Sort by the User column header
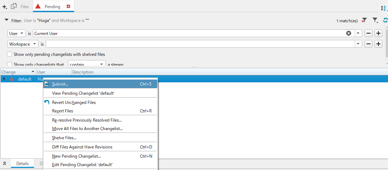This screenshot has width=388, height=170. (54, 72)
